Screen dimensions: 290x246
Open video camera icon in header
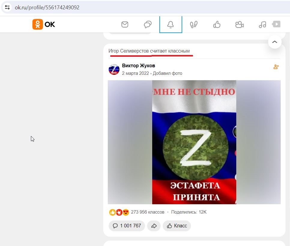(x=240, y=24)
